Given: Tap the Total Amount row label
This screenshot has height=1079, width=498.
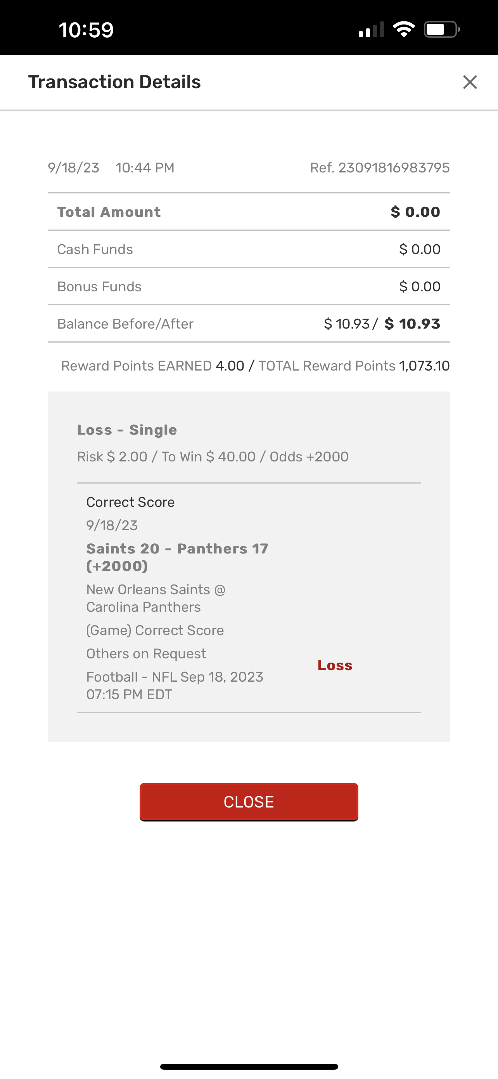Looking at the screenshot, I should (109, 212).
